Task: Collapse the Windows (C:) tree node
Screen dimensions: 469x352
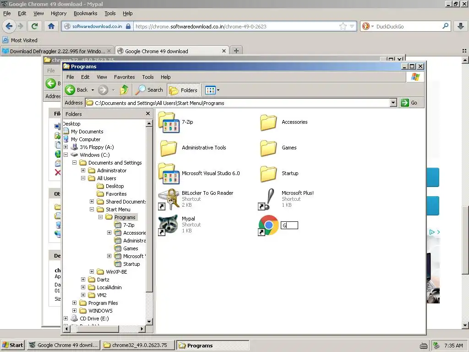Action: click(66, 155)
